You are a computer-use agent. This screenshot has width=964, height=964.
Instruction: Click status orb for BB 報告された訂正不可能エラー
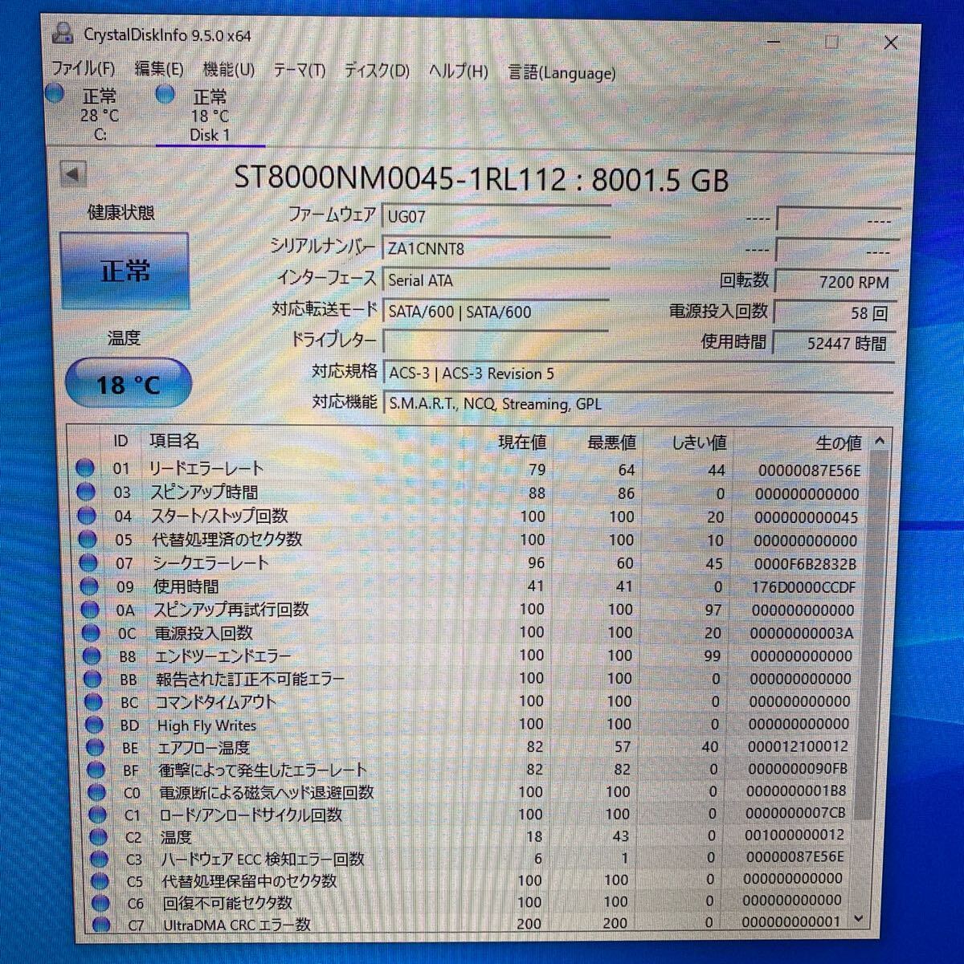(92, 679)
